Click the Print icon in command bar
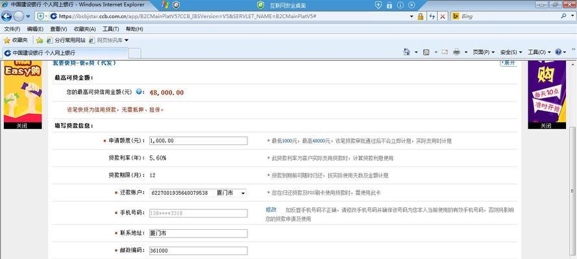This screenshot has height=259, width=577. (x=457, y=52)
